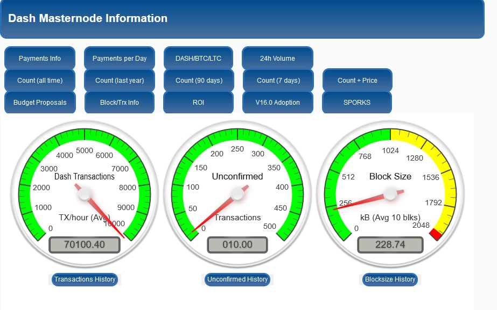Show the 24h Volume chart
The width and height of the screenshot is (497, 310).
[x=277, y=58]
